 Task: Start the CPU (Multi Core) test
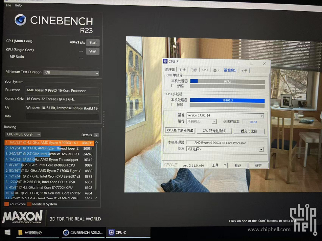(93, 42)
